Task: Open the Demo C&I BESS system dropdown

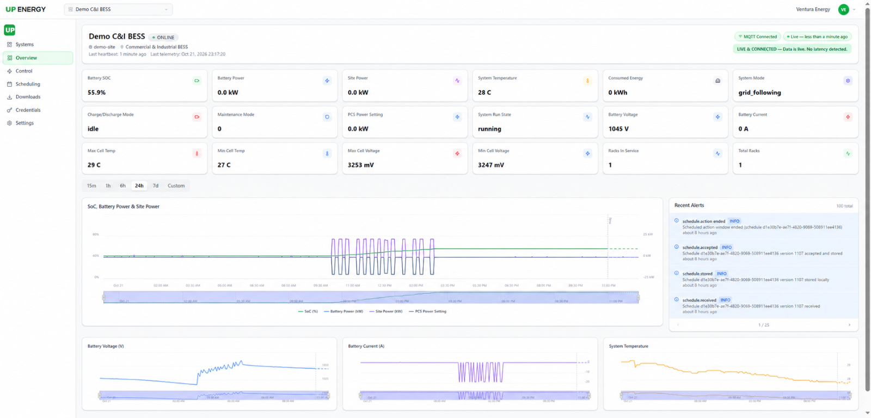Action: [x=118, y=9]
